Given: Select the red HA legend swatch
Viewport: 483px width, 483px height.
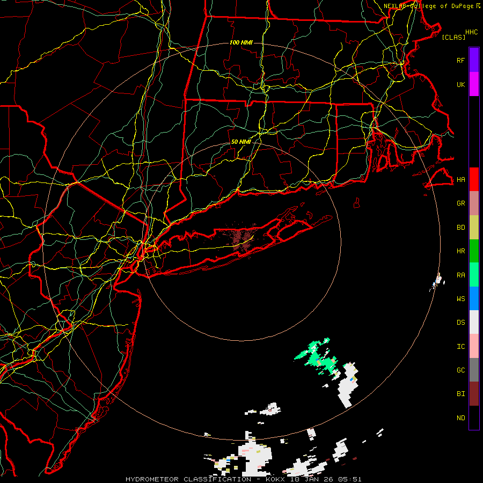Looking at the screenshot, I should [474, 179].
